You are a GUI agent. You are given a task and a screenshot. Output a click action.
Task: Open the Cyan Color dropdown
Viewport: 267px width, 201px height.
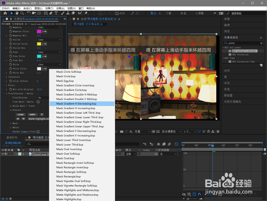coord(49,52)
